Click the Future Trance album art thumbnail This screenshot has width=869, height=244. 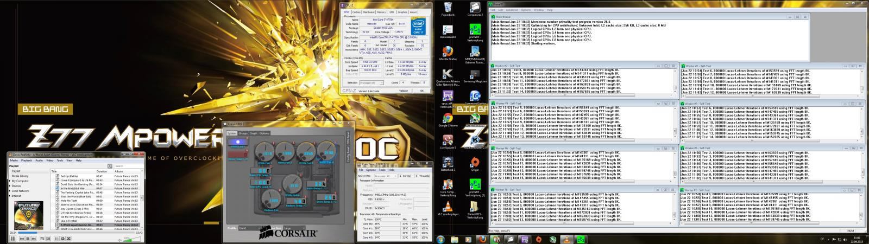click(x=28, y=215)
